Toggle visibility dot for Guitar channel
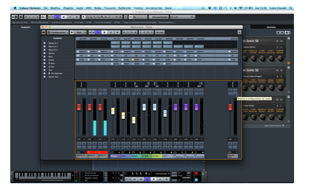 tap(44, 60)
